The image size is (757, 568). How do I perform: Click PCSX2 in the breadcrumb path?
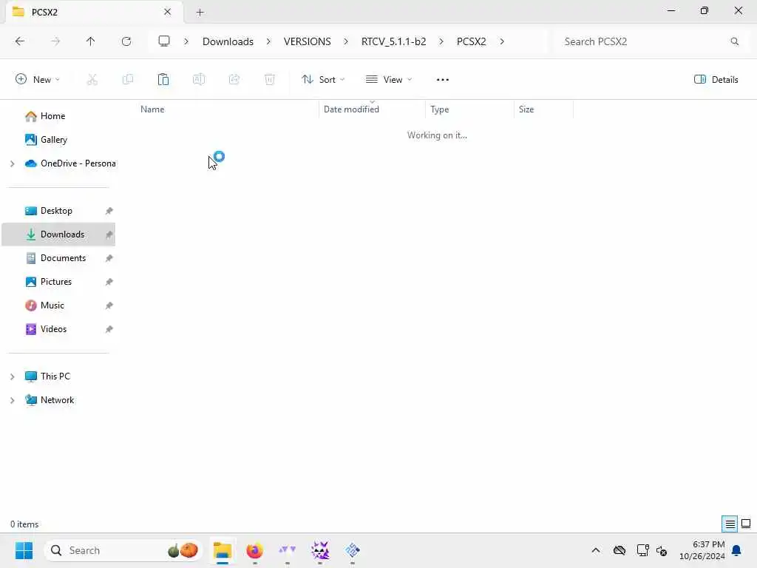point(471,41)
